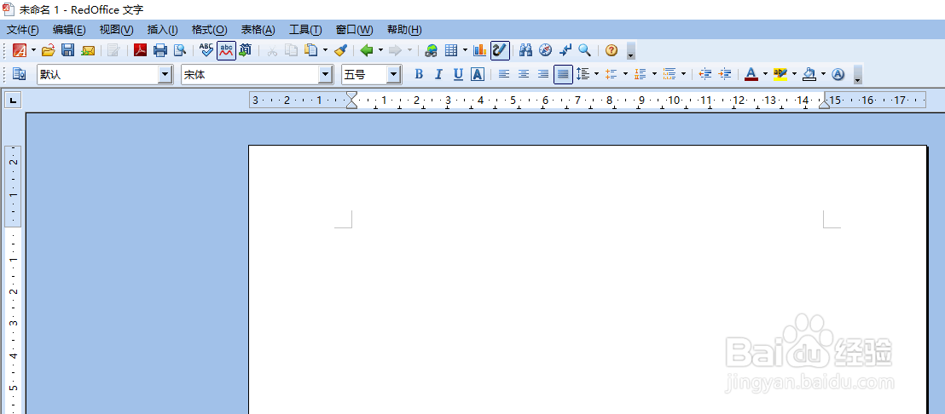Viewport: 945px width, 414px height.
Task: Click the Hyperlink globe icon
Action: (x=431, y=50)
